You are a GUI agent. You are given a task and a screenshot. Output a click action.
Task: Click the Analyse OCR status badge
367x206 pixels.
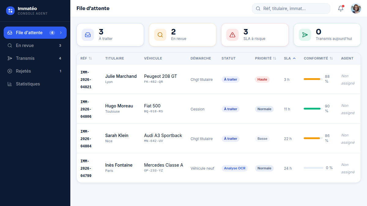[x=235, y=168]
